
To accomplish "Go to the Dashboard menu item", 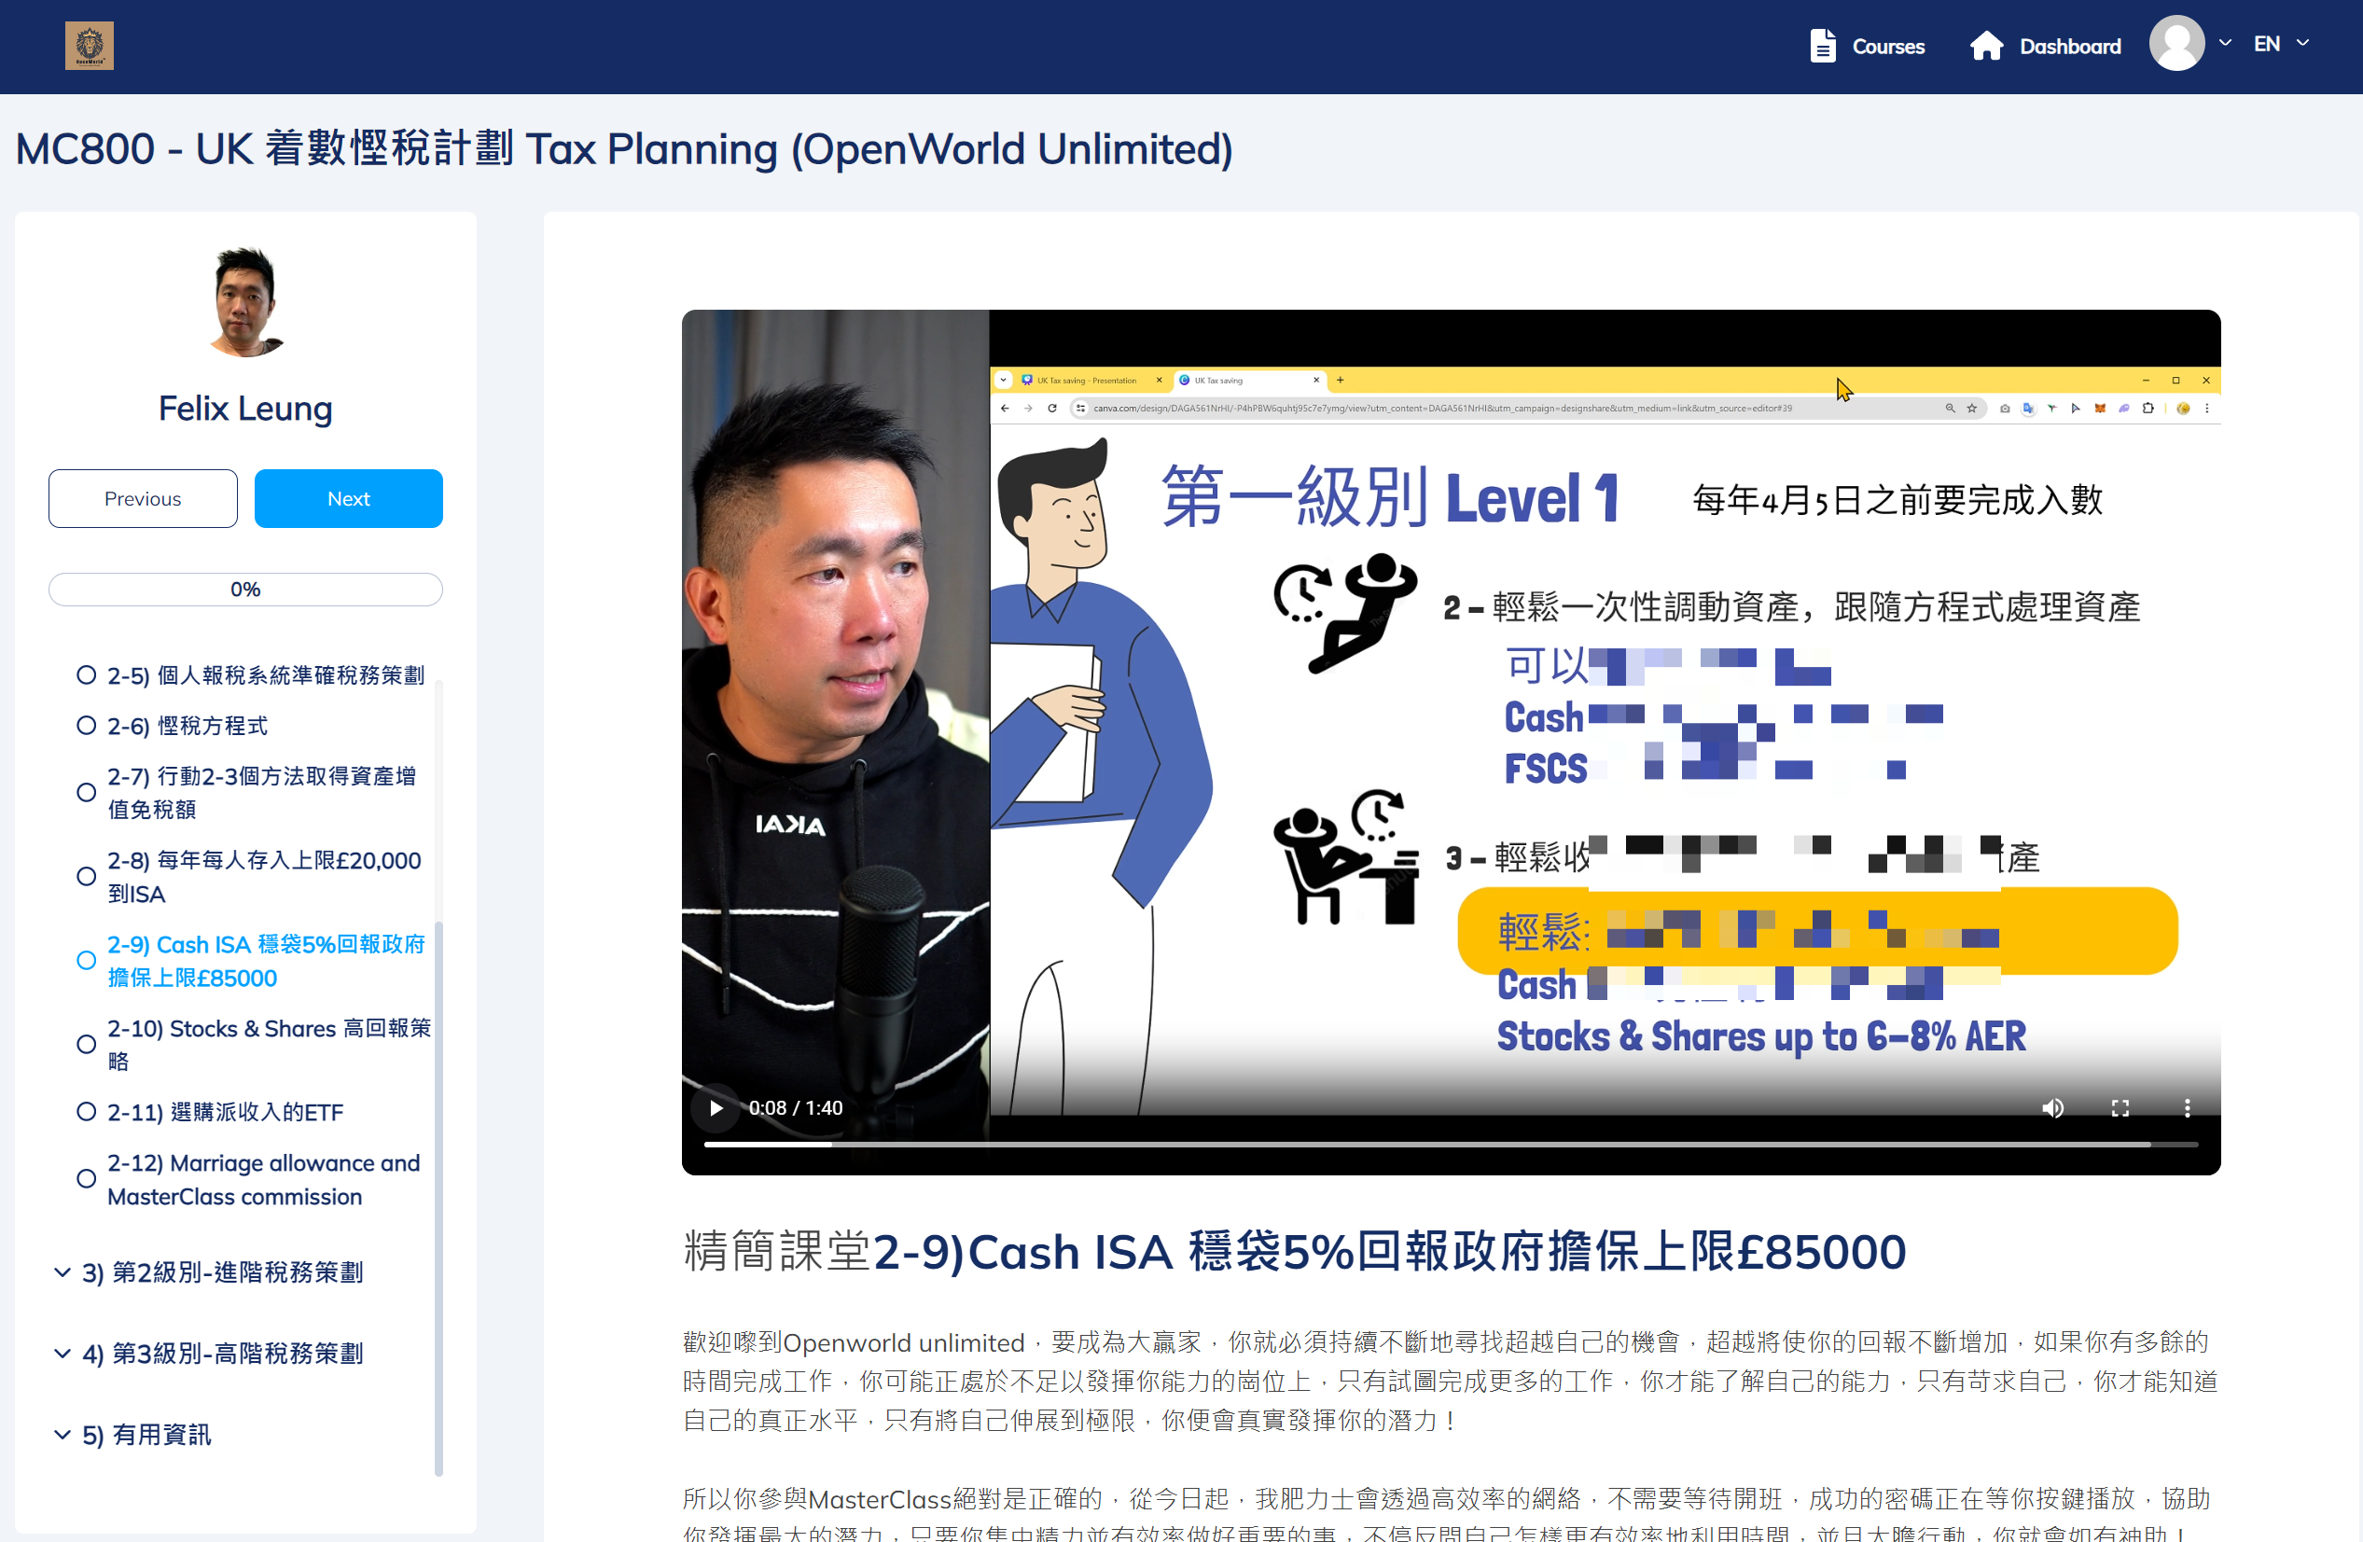I will click(2069, 46).
